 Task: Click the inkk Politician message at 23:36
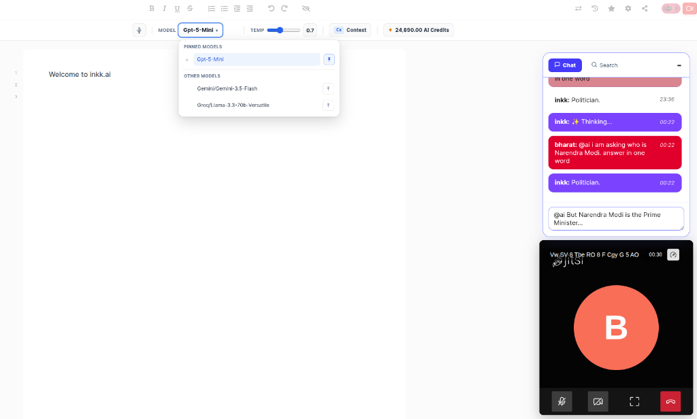[x=615, y=100]
